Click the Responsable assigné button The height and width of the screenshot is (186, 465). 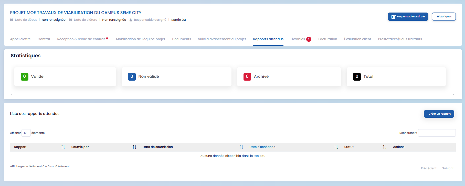(408, 17)
